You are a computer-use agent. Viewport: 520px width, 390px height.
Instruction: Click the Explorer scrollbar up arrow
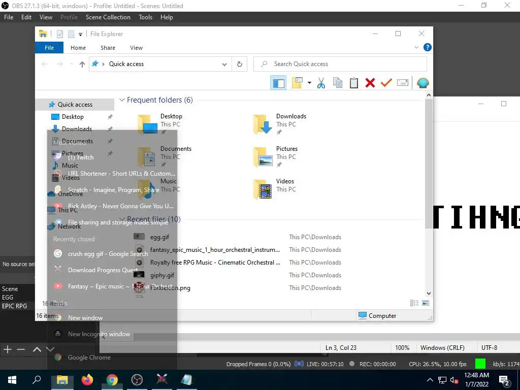click(x=429, y=95)
